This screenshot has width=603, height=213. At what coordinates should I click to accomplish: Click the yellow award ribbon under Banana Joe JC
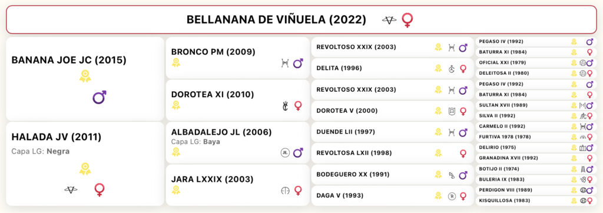(x=85, y=76)
